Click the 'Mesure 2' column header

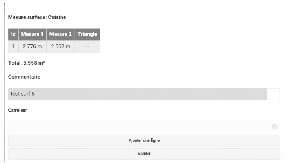click(60, 34)
